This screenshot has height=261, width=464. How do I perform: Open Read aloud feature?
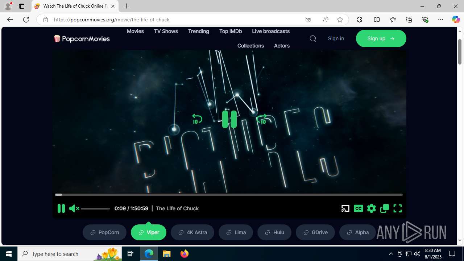pos(326,20)
